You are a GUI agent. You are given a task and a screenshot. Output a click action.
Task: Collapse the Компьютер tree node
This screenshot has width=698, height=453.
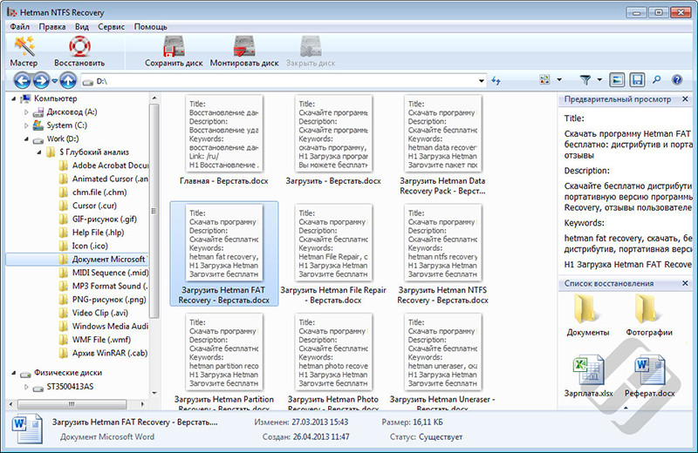tap(13, 98)
